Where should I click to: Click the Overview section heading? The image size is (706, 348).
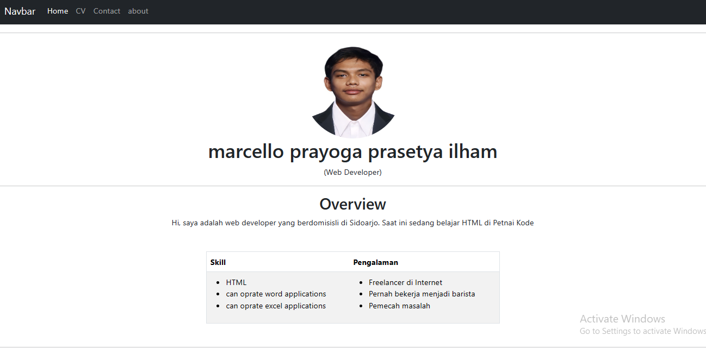click(x=352, y=204)
